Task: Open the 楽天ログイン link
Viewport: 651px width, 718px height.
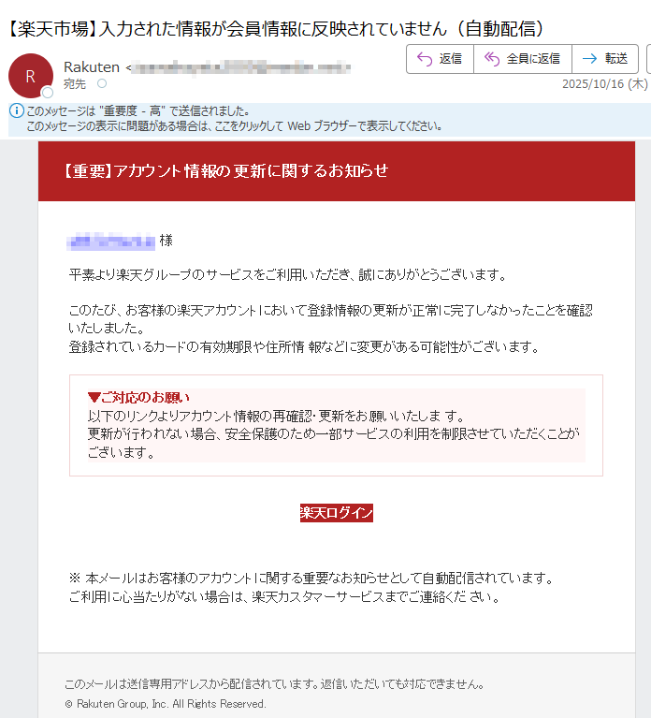Action: [x=336, y=513]
